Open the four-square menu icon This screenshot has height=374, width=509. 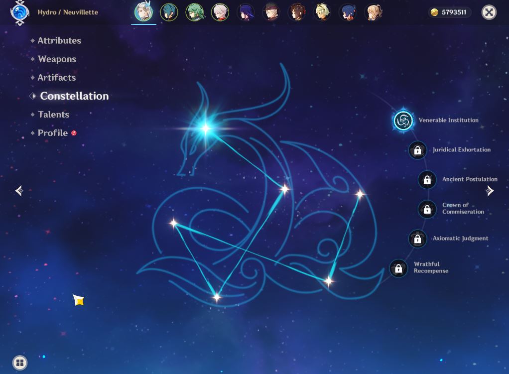(20, 363)
